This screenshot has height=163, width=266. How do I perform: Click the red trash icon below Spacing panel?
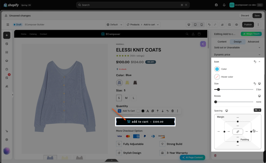[215, 155]
